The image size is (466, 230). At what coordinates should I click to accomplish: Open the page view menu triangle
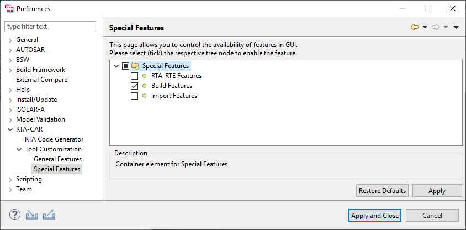click(x=456, y=28)
